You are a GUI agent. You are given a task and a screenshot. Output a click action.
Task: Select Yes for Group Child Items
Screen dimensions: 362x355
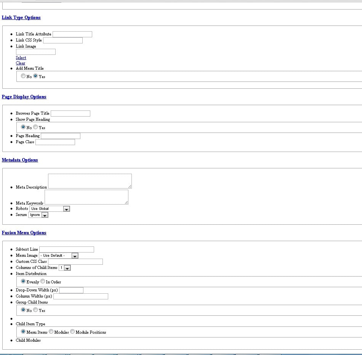point(35,310)
